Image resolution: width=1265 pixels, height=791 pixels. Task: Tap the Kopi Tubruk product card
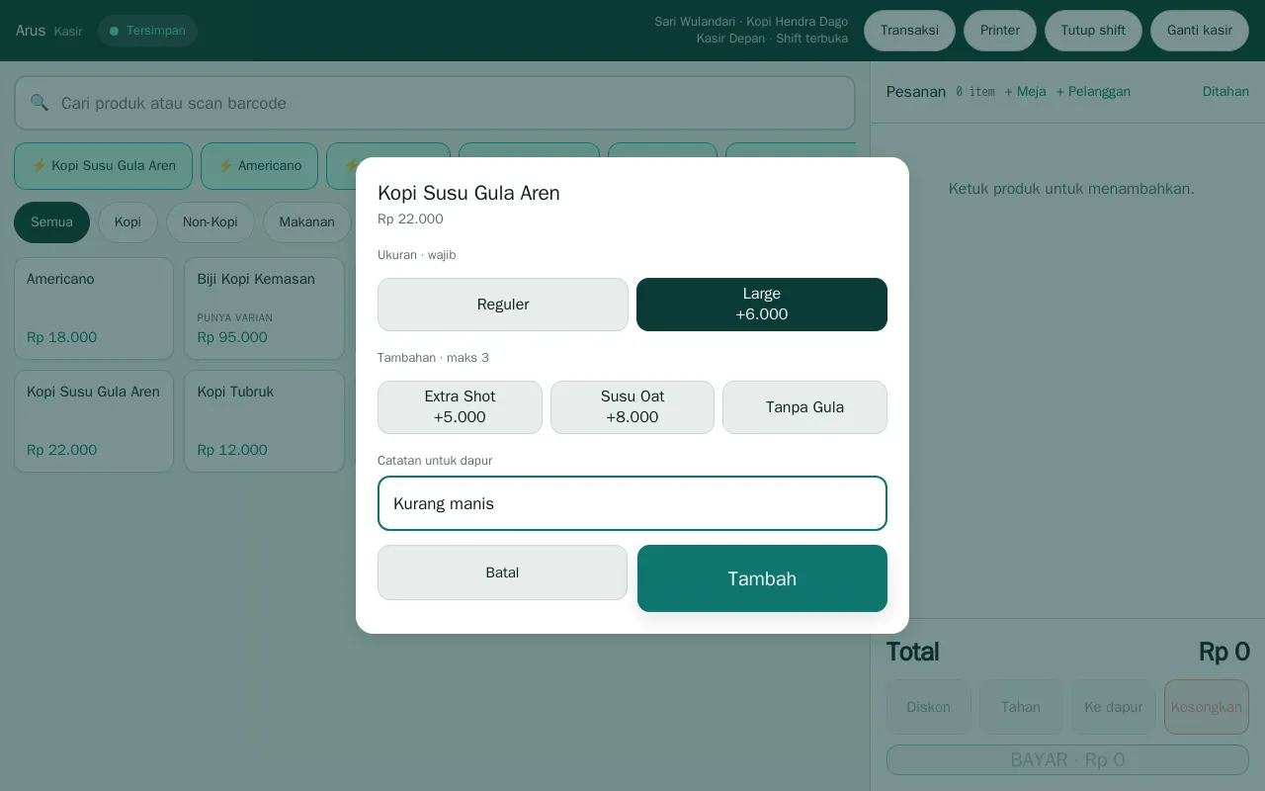[x=264, y=421]
